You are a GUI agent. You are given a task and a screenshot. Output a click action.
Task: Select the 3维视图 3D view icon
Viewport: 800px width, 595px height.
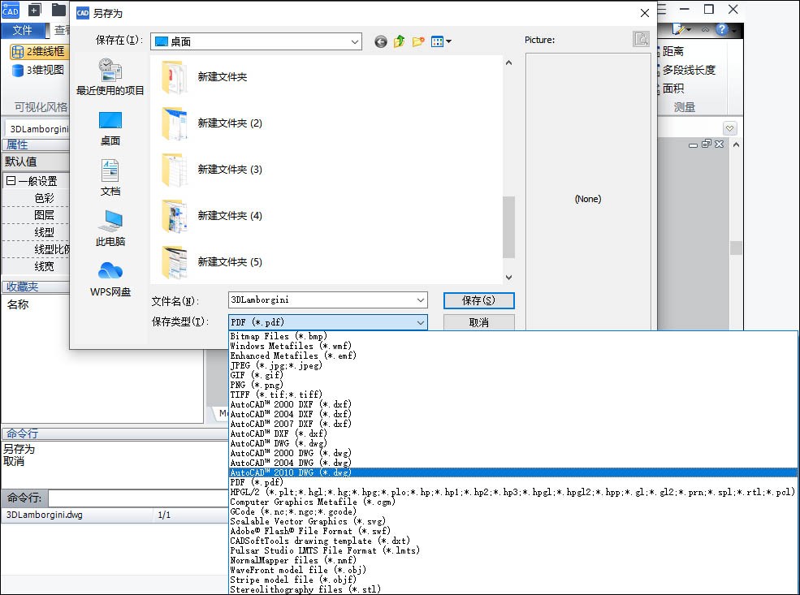(x=37, y=70)
